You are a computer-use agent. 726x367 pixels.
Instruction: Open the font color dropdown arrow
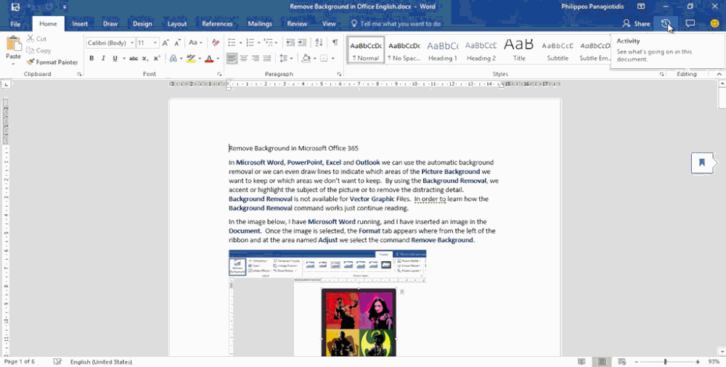click(217, 58)
